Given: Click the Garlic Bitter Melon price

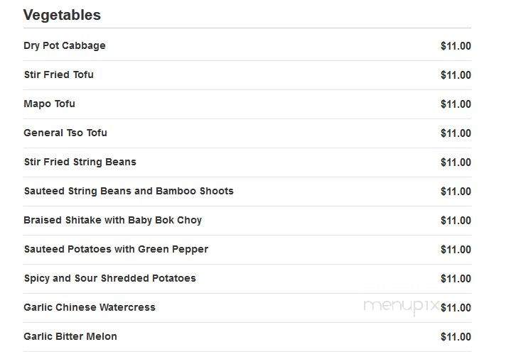Looking at the screenshot, I should (x=456, y=337).
